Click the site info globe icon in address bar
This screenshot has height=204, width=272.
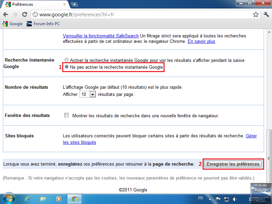(35, 14)
